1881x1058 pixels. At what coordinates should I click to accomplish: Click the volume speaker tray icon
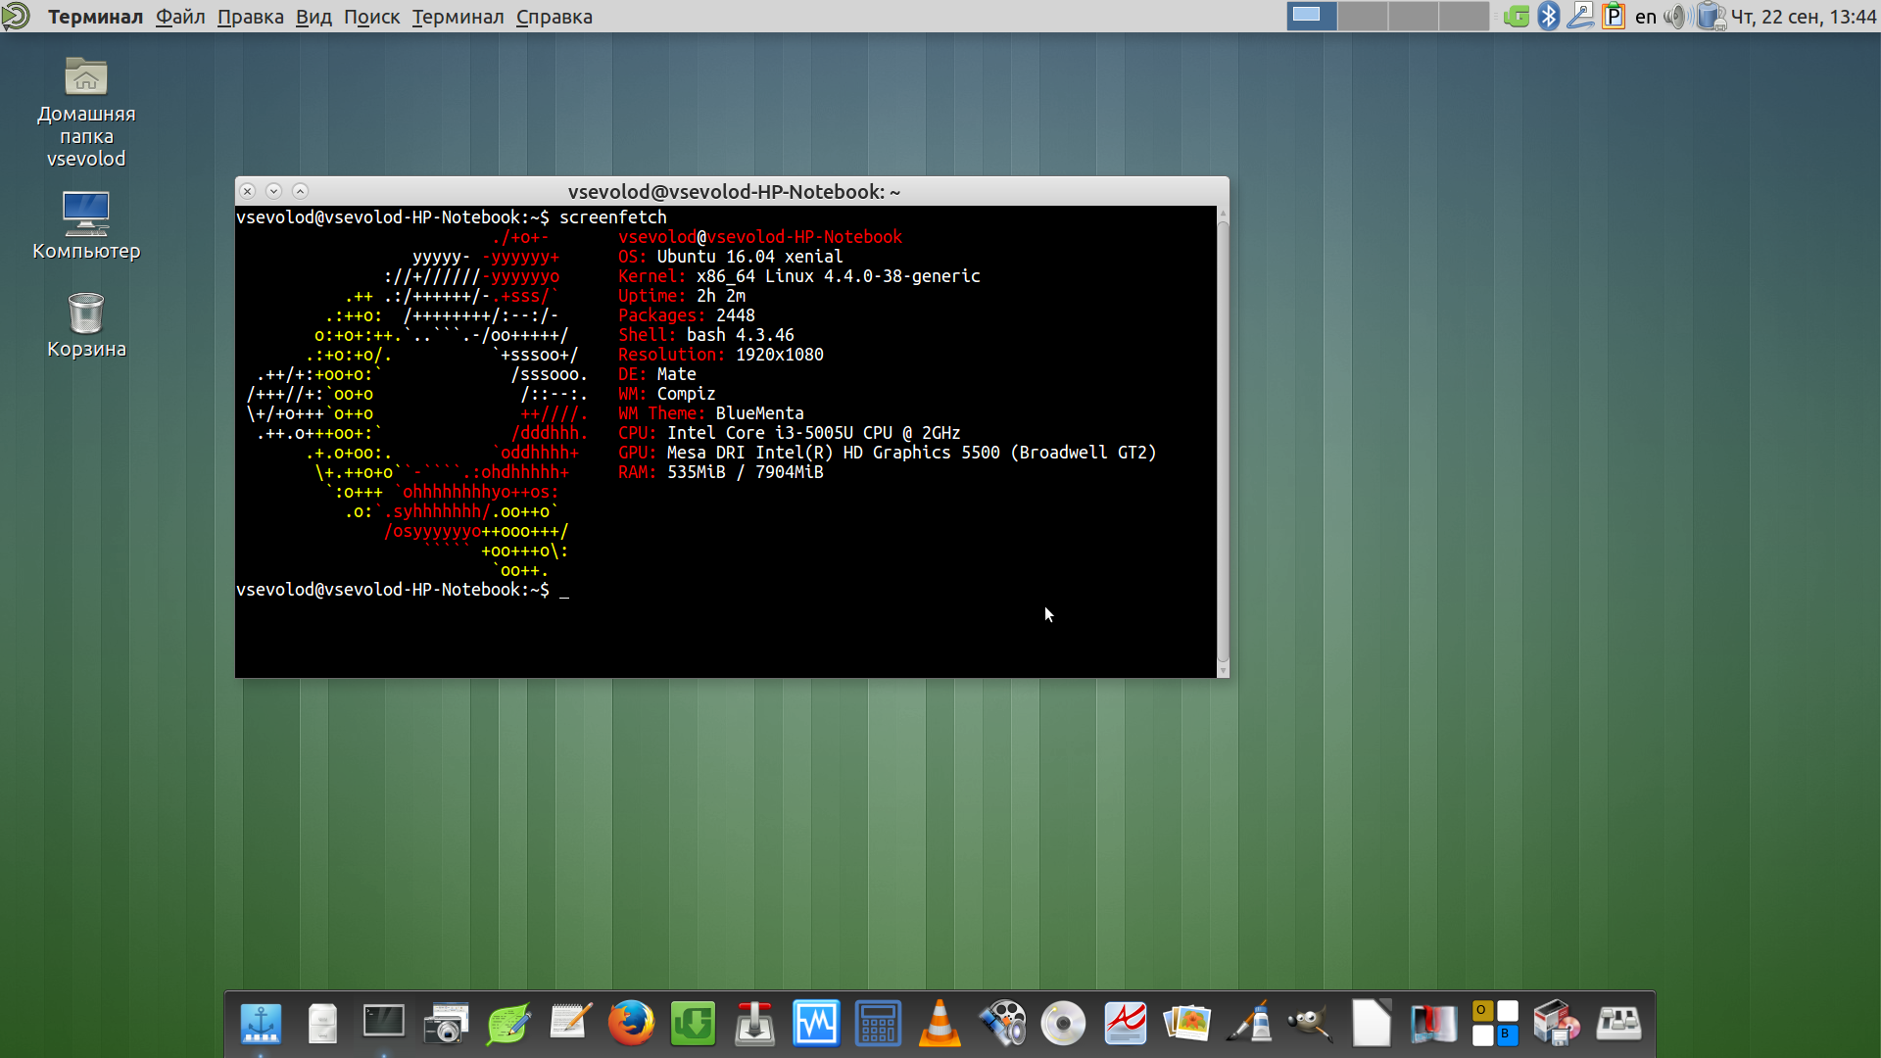[1676, 16]
